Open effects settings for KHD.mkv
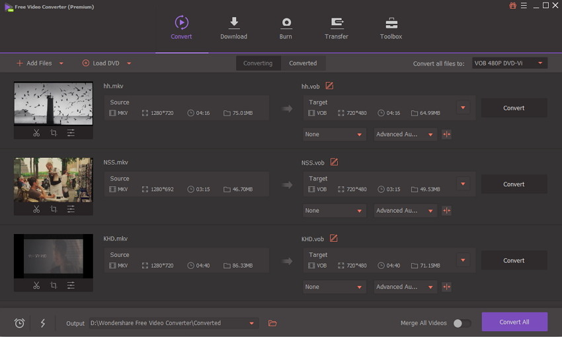 coord(71,285)
